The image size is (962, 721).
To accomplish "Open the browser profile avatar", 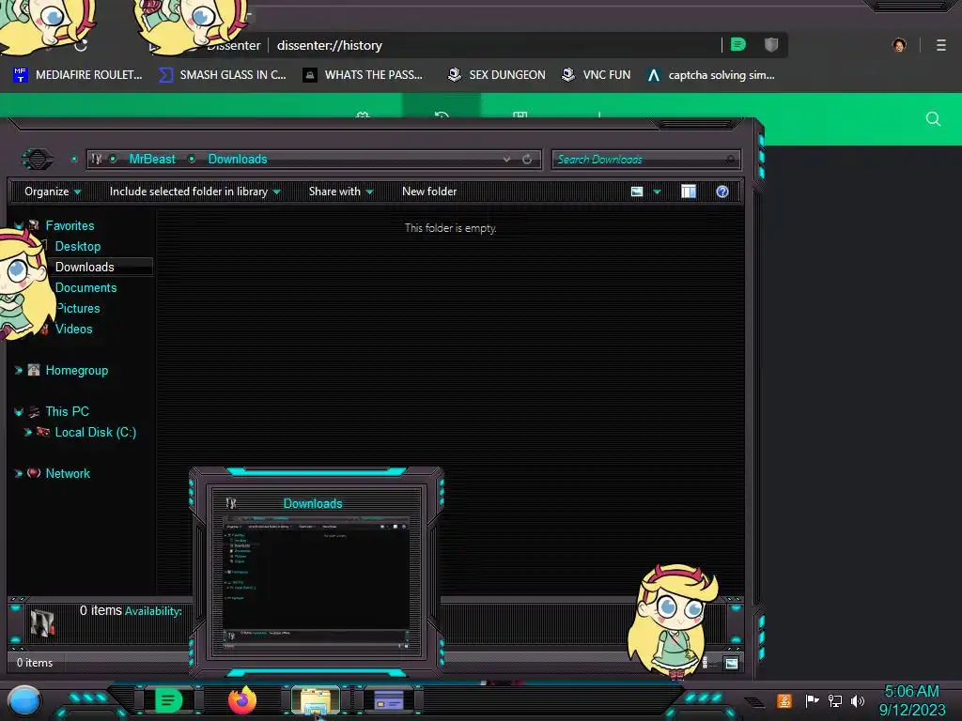I will point(899,45).
